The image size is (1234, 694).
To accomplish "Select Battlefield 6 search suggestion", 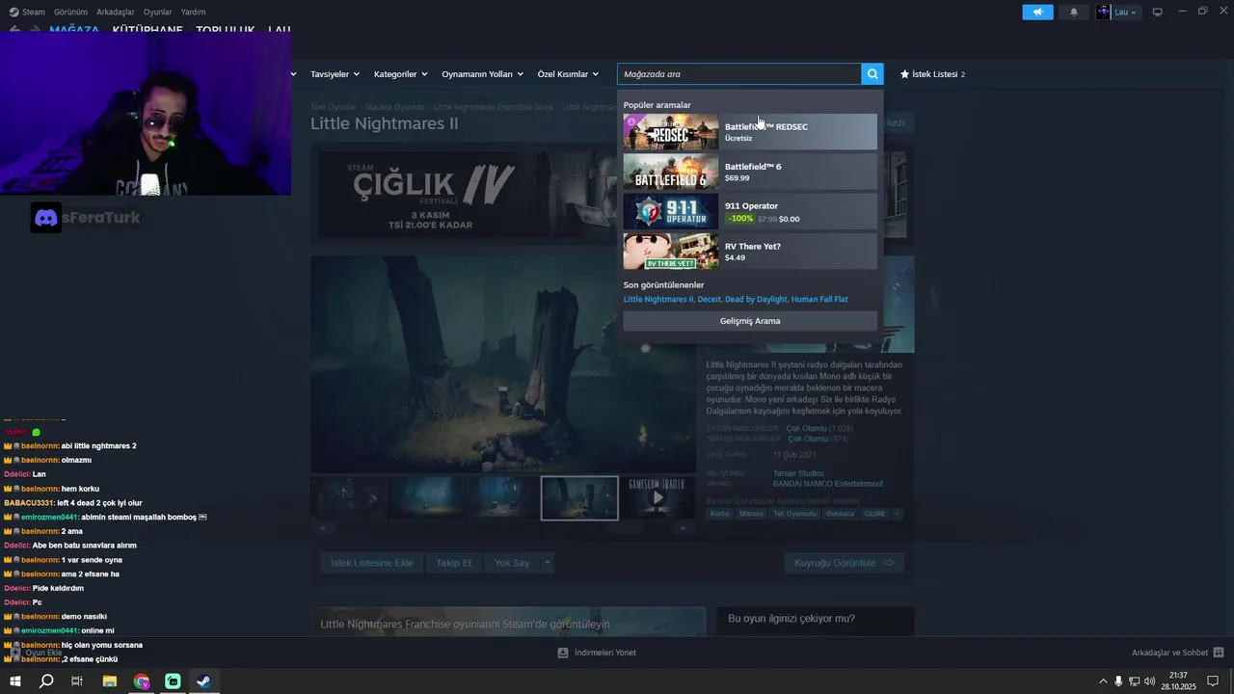I will [x=750, y=172].
